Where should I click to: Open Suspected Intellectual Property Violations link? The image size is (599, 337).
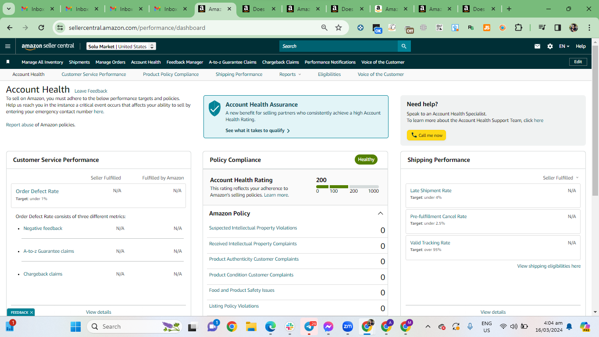tap(253, 228)
